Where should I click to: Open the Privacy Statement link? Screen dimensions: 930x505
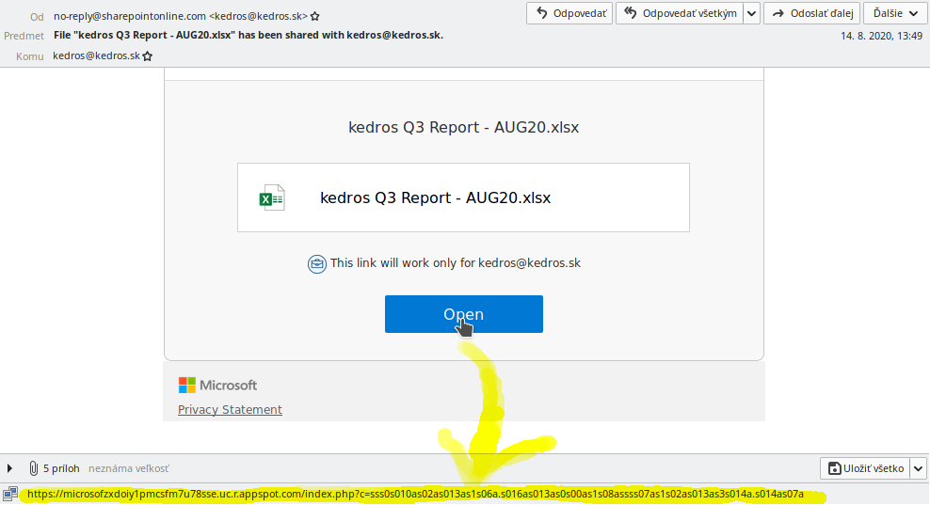230,410
